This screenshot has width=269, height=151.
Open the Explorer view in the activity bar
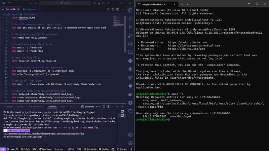130,10
